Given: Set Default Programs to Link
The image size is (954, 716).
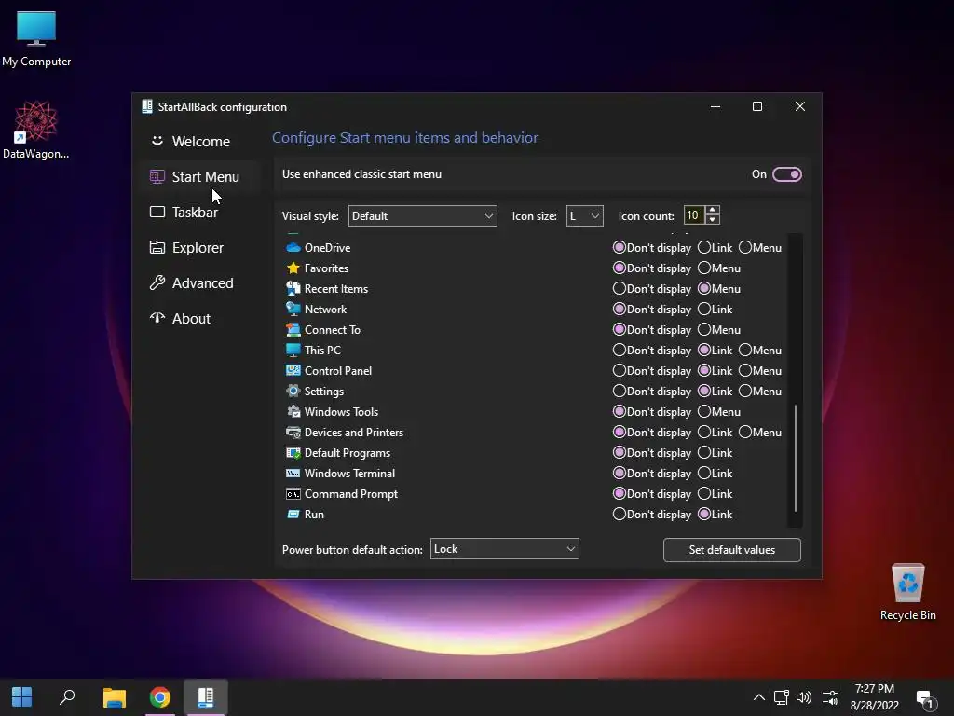Looking at the screenshot, I should [704, 453].
